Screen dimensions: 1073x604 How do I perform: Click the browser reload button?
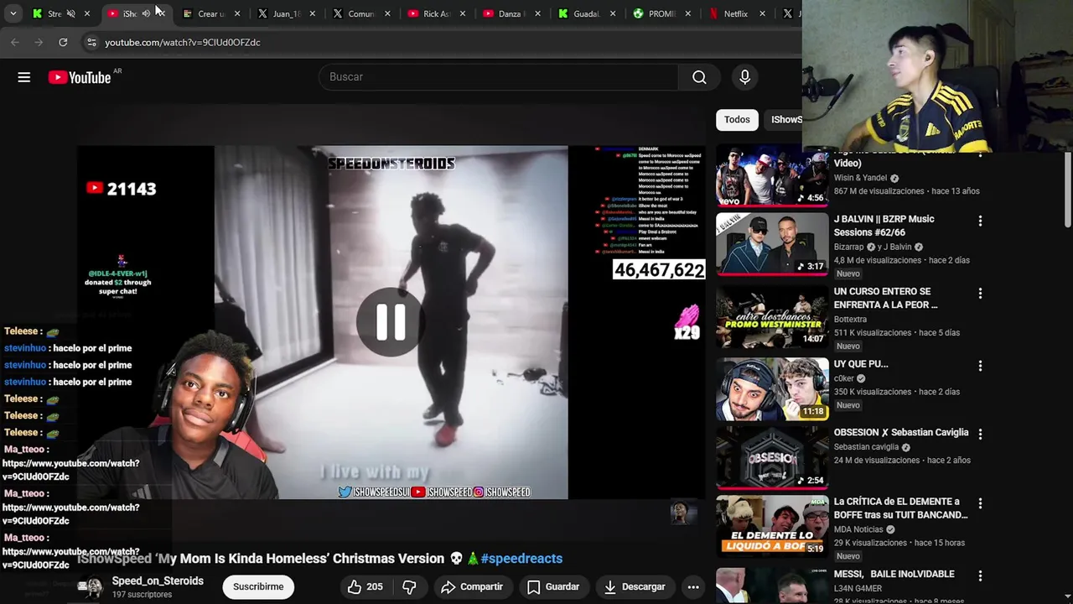pos(63,42)
